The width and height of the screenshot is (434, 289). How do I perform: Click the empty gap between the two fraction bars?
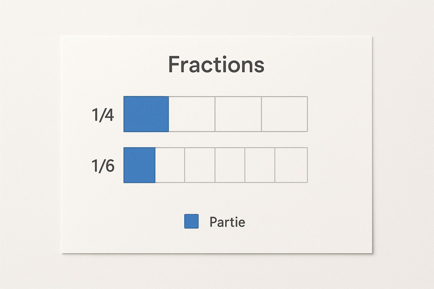click(216, 139)
